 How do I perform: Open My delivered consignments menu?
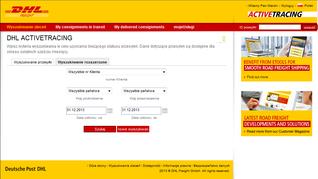coord(139,27)
